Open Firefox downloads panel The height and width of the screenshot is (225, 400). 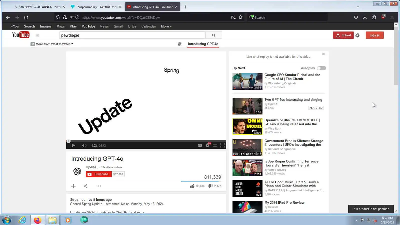(x=365, y=17)
